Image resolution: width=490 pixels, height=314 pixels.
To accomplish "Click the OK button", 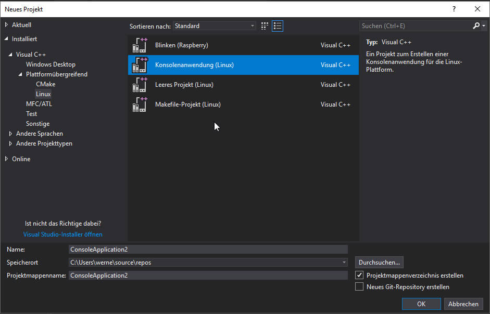I will click(x=421, y=304).
